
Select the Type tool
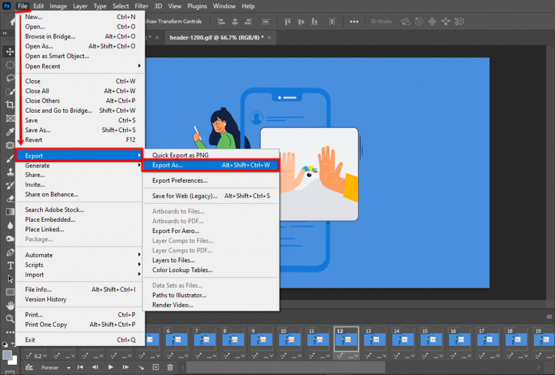tap(9, 264)
